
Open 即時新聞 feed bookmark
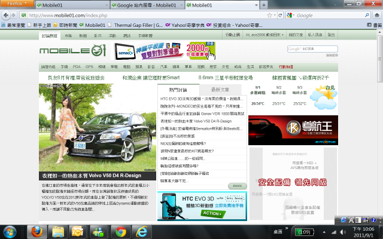(x=65, y=25)
